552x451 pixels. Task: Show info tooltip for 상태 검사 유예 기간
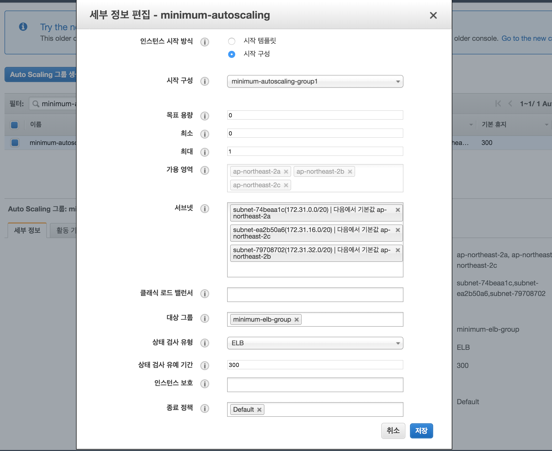[204, 365]
